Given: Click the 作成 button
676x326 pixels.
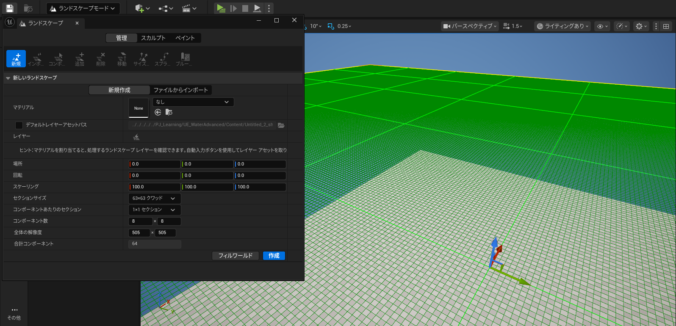Looking at the screenshot, I should 274,256.
